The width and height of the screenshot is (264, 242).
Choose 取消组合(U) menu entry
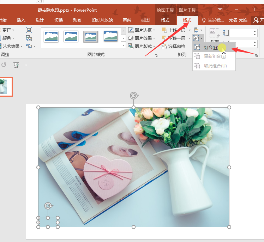click(x=214, y=66)
